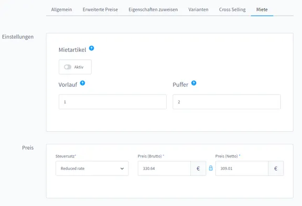302x206 pixels.
Task: Click the Einstellungen section label
Action: pos(18,37)
